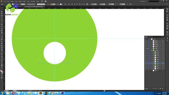Open the Essentials workspace switcher
The width and height of the screenshot is (169, 95).
click(143, 1)
